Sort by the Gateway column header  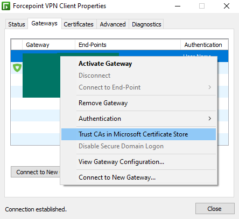click(48, 45)
